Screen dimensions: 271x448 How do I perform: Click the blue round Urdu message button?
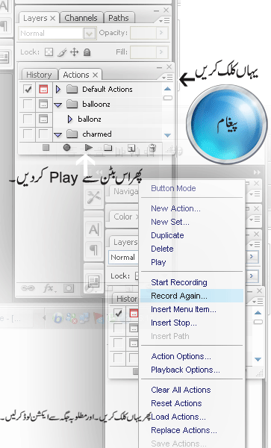point(227,124)
